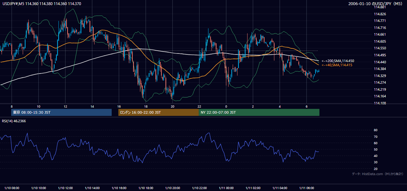Click hour tick 10 under the price chart
407x191 pixels.
pyautogui.click(x=39, y=106)
